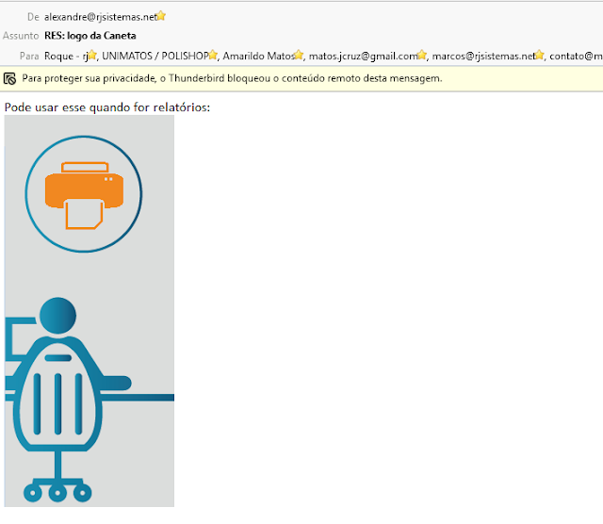This screenshot has width=603, height=524.
Task: Click the subject line RES: logo da Caneta
Action: 90,36
